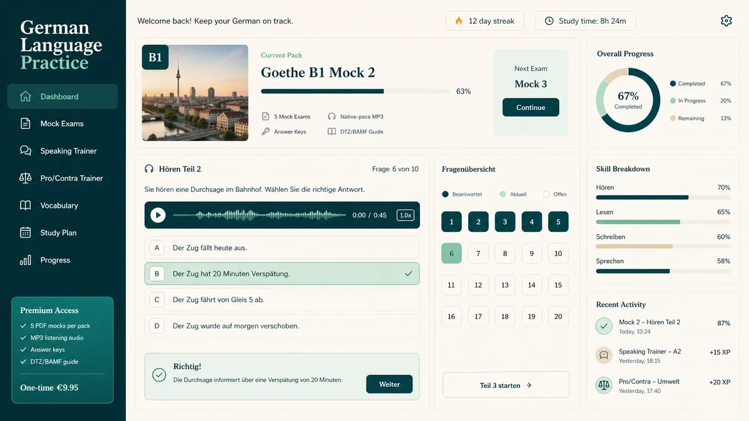
Task: Jump to question 7 in Fragenübersicht
Action: pyautogui.click(x=478, y=253)
